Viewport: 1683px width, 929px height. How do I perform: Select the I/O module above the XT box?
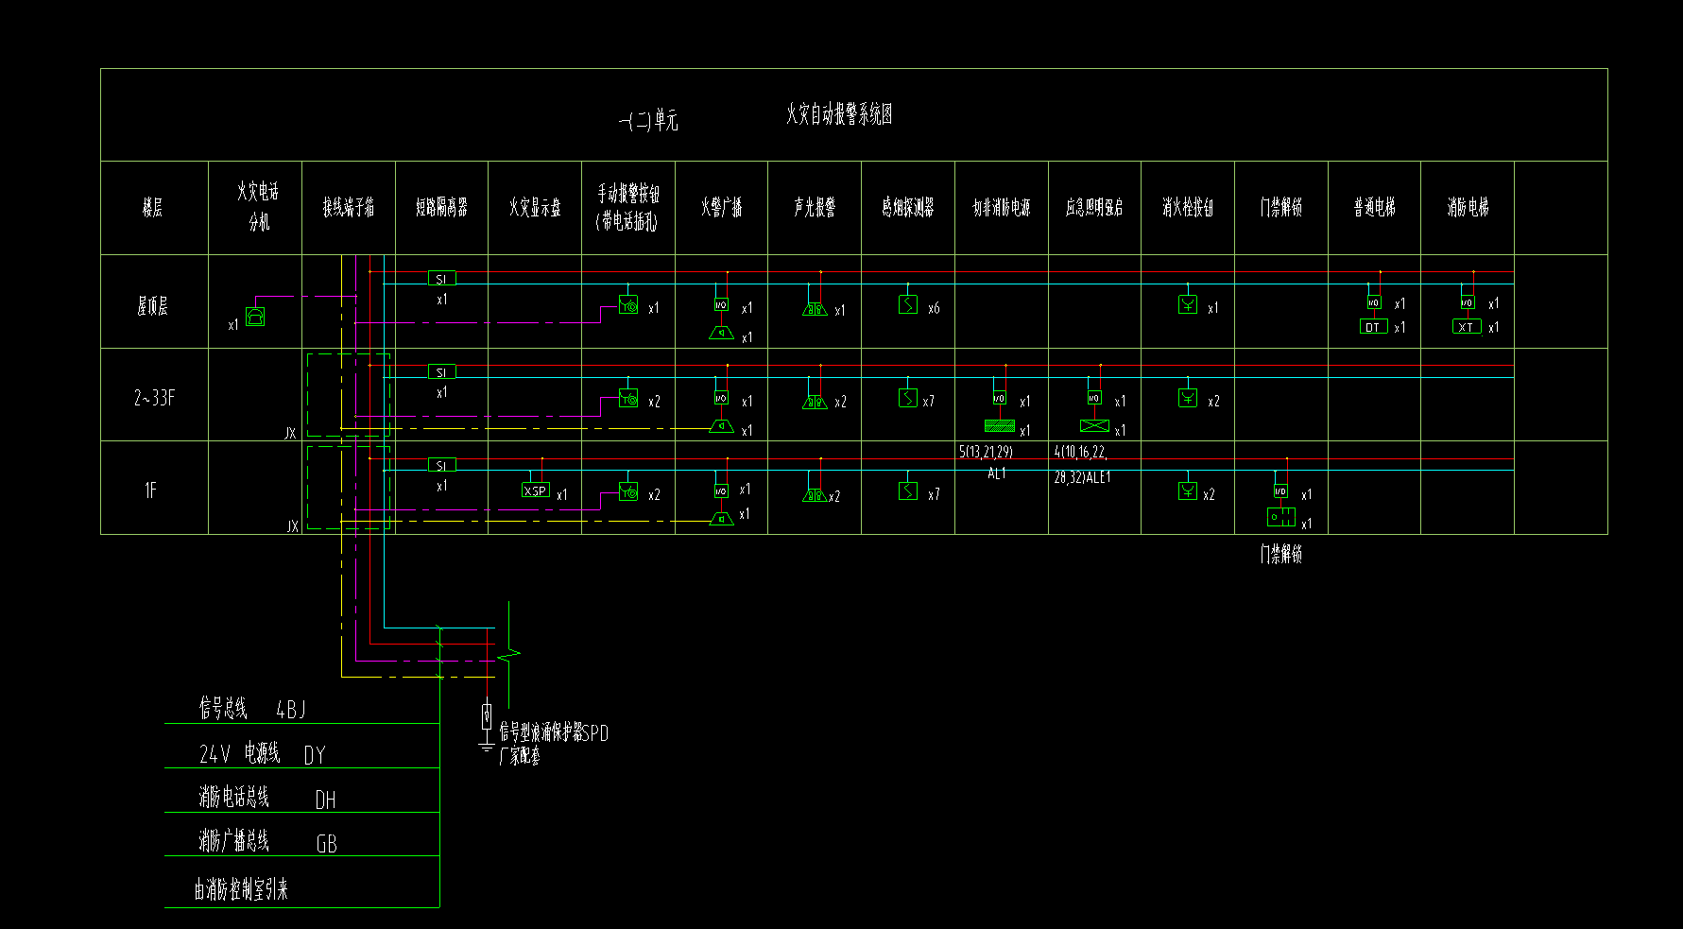coord(1468,302)
